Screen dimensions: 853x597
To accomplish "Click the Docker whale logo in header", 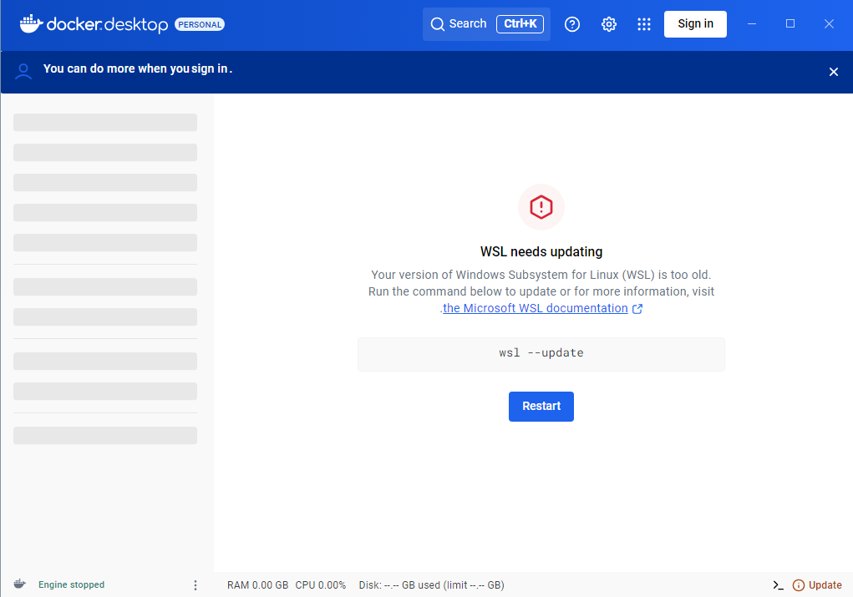I will 31,24.
